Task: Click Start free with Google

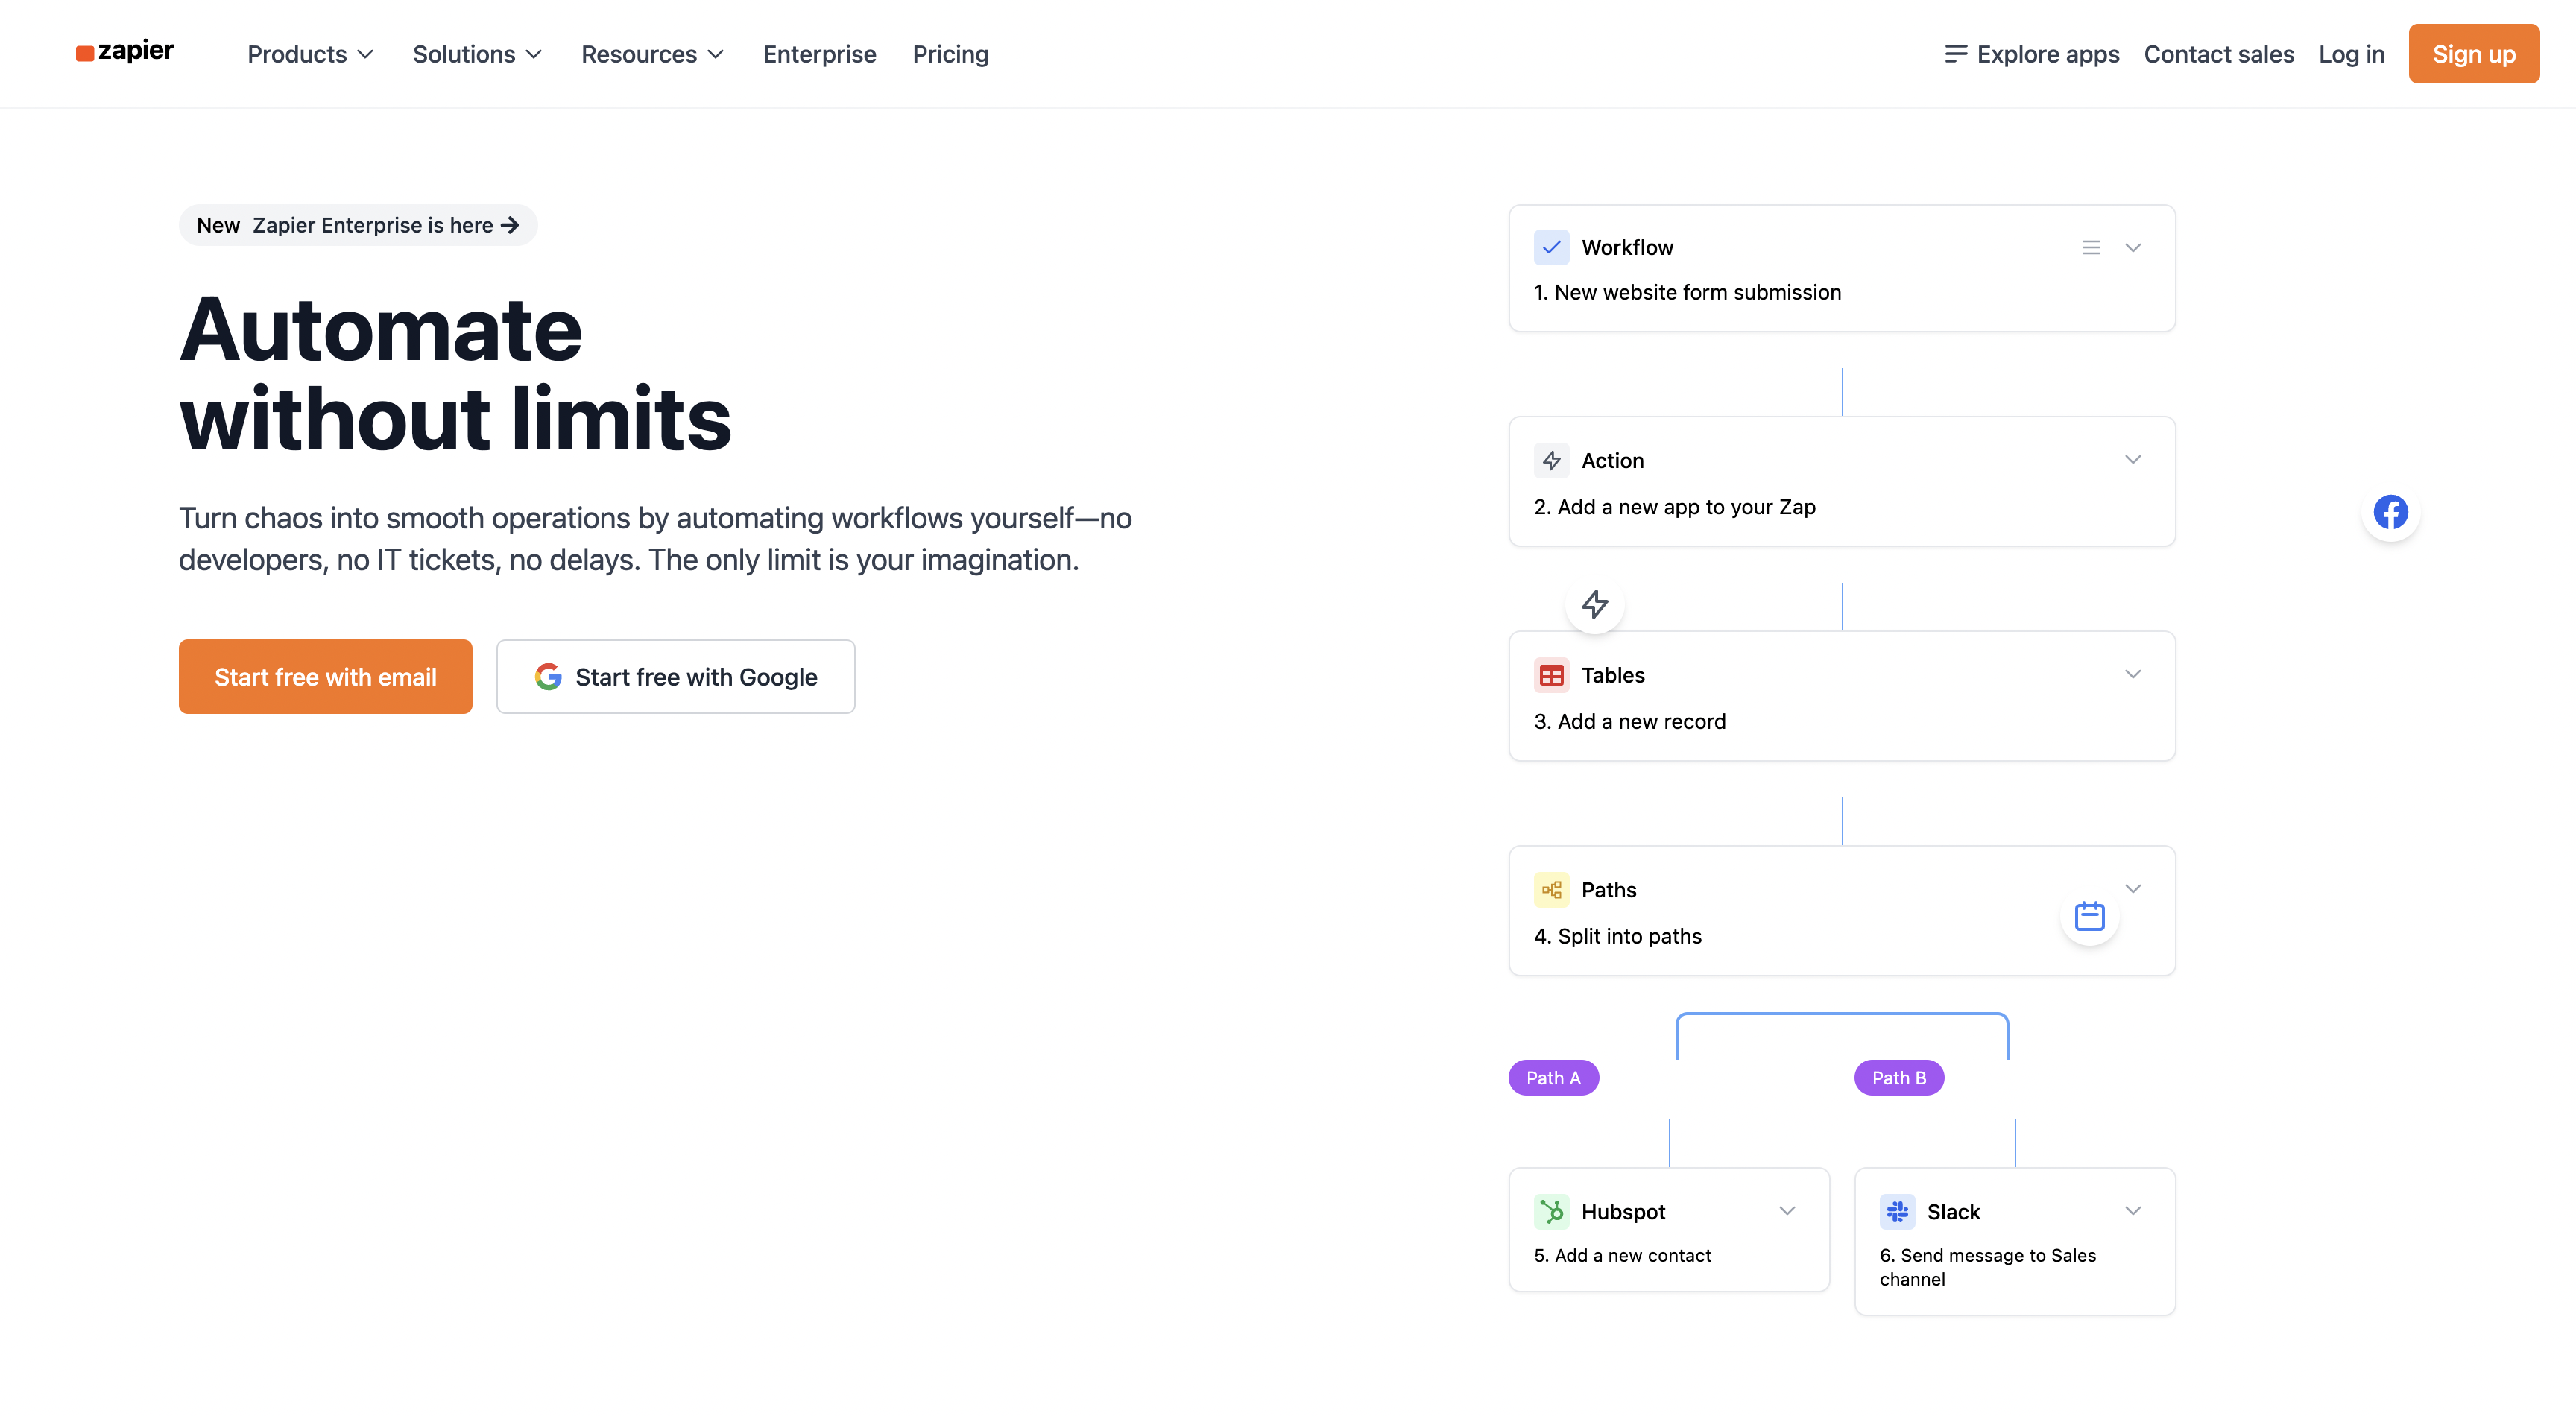Action: click(x=675, y=677)
